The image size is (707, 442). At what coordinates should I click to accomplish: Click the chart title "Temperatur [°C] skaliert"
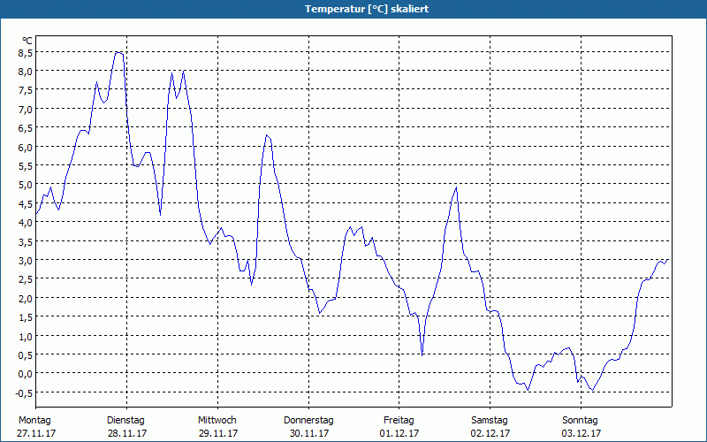pyautogui.click(x=367, y=9)
